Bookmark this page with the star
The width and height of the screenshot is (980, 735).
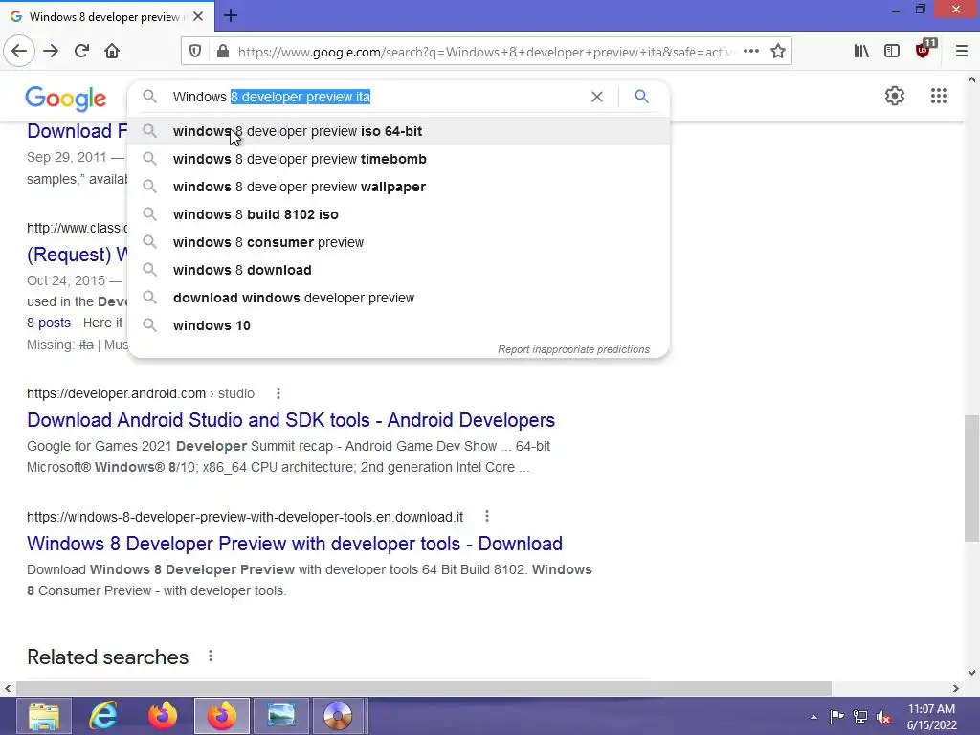coord(778,52)
